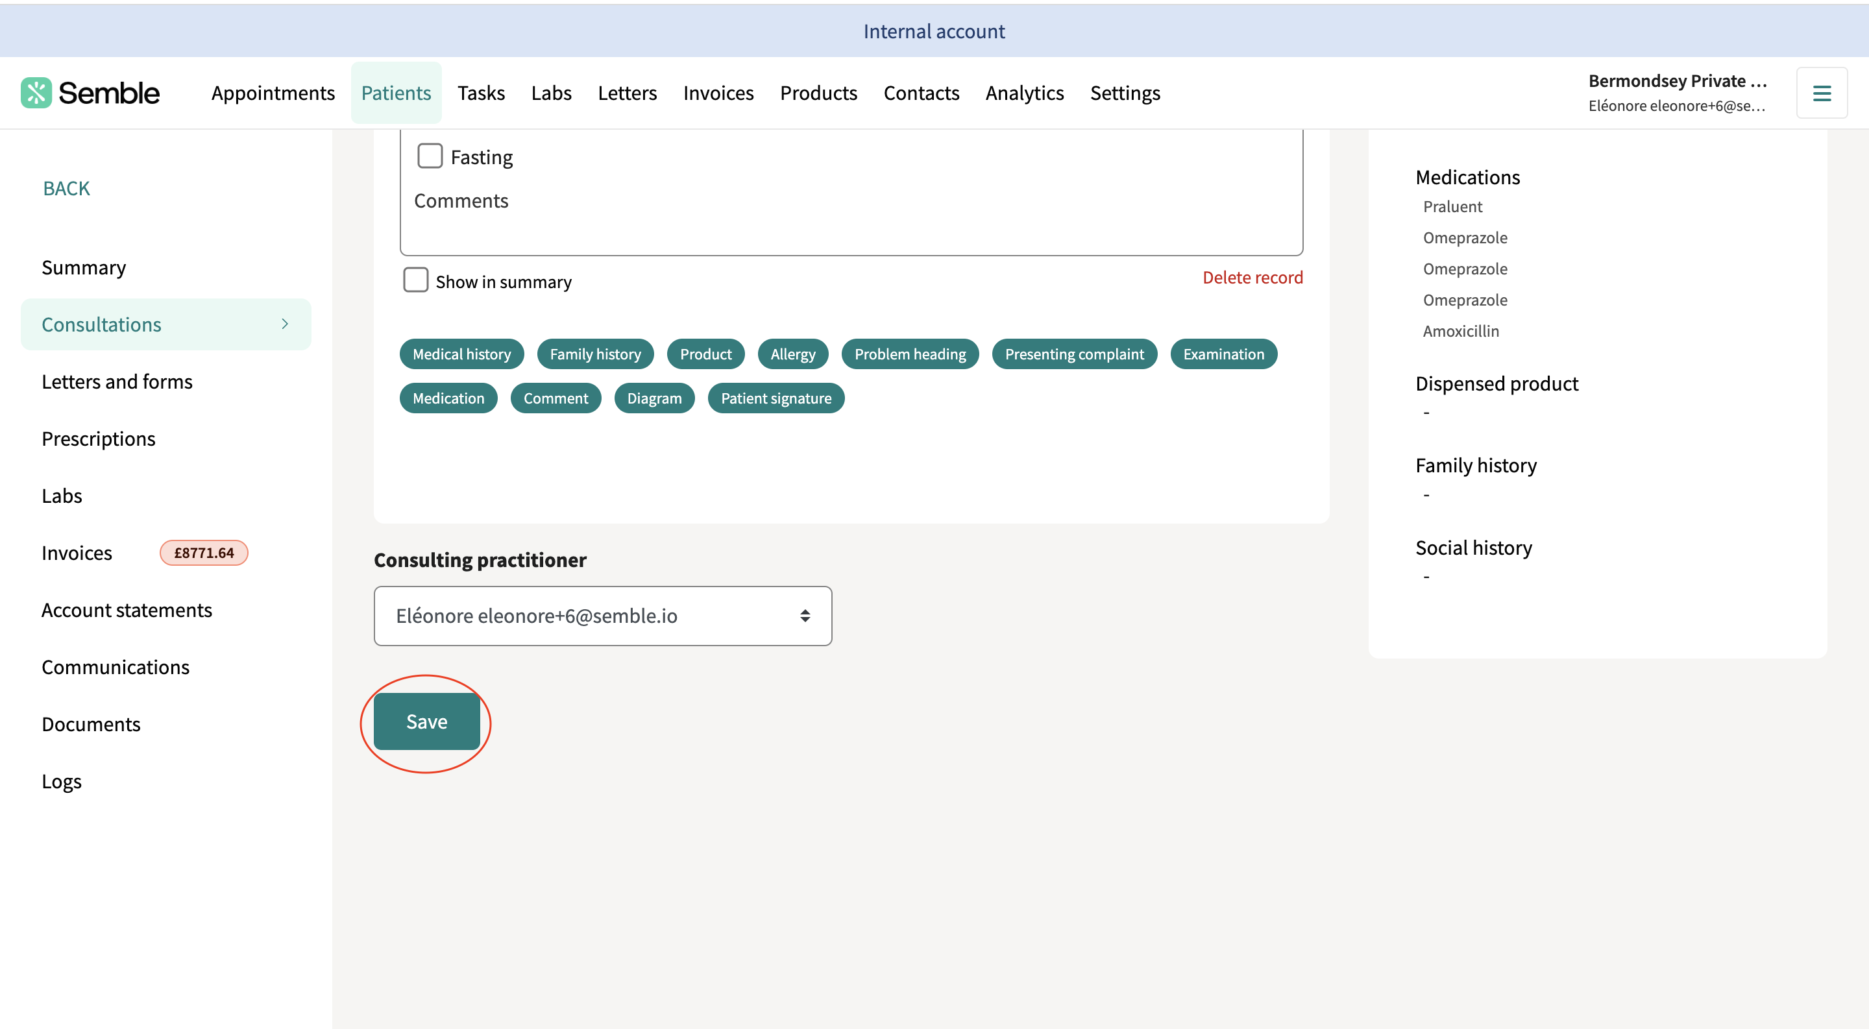Click the invoices balance badge £8771.64
This screenshot has height=1029, width=1869.
pyautogui.click(x=204, y=553)
